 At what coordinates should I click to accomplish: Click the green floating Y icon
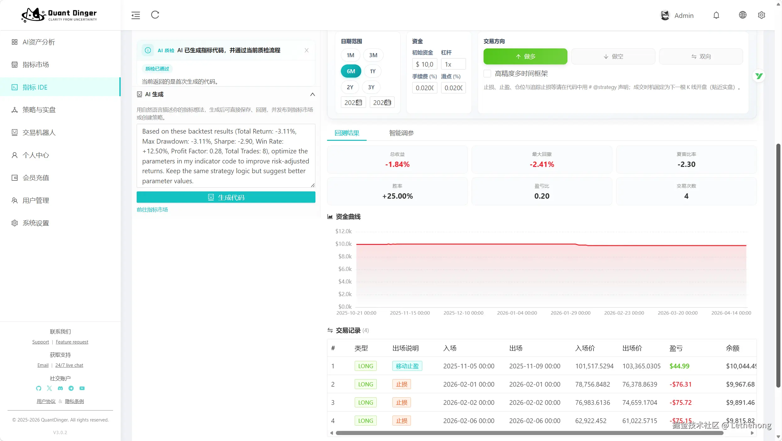(x=759, y=76)
